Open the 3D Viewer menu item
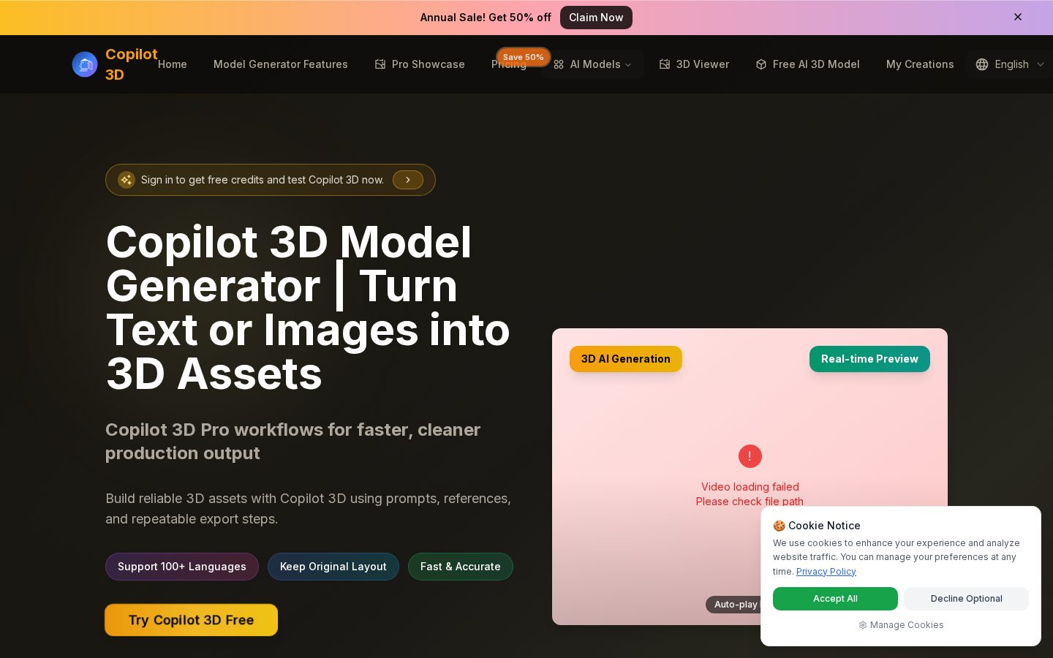The width and height of the screenshot is (1053, 658). [694, 64]
